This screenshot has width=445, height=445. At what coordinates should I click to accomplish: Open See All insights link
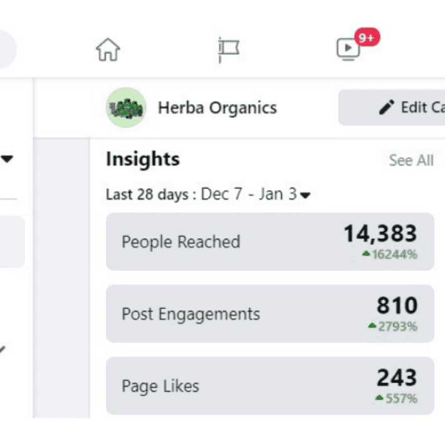tap(411, 160)
